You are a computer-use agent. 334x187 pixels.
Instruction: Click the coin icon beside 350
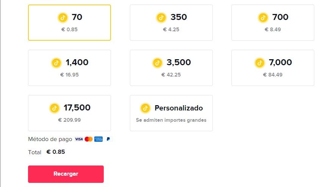click(161, 17)
